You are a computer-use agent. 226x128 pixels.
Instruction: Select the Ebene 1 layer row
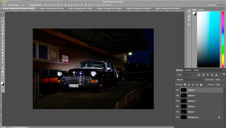click(199, 112)
